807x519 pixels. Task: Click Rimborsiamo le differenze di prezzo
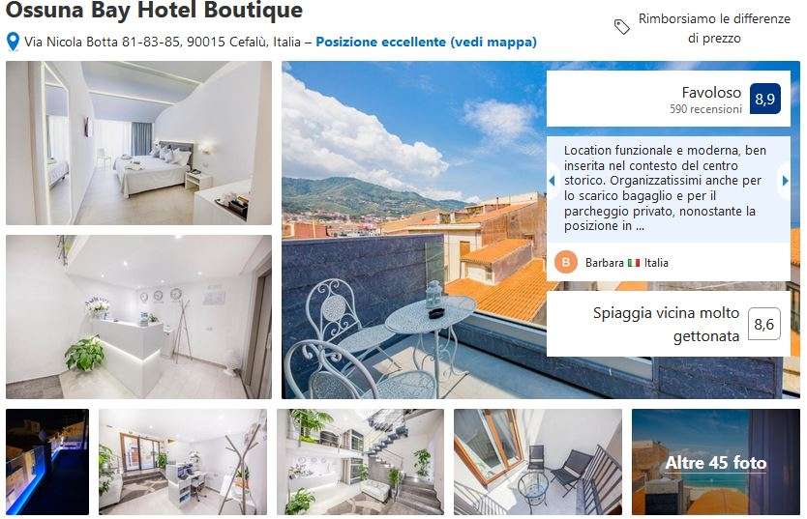coord(714,28)
